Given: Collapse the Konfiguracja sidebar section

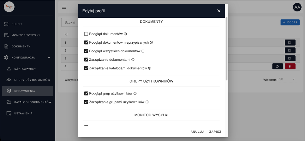Looking at the screenshot, I should pyautogui.click(x=49, y=58).
